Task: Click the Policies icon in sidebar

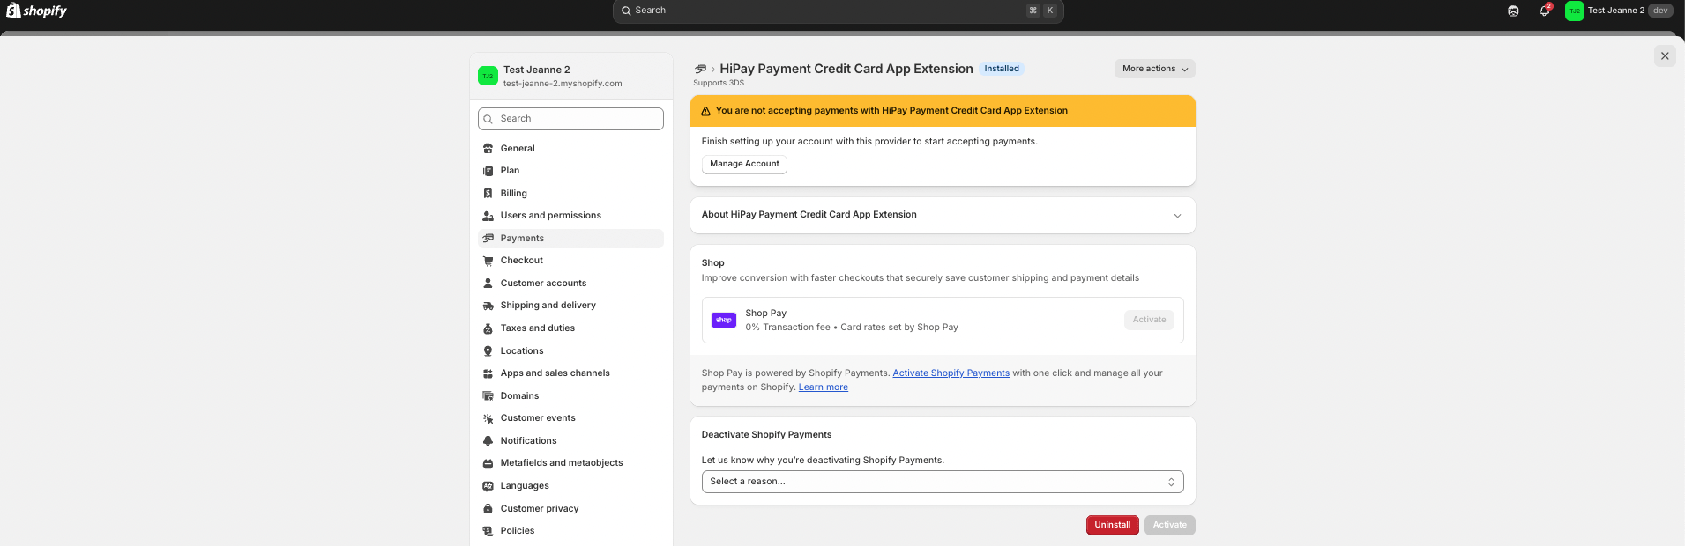Action: point(488,531)
